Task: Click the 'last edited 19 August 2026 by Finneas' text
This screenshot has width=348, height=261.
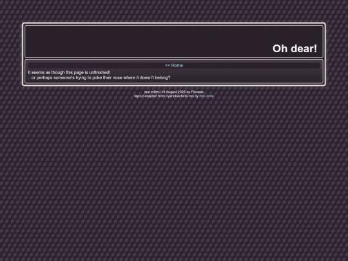Action: click(174, 92)
